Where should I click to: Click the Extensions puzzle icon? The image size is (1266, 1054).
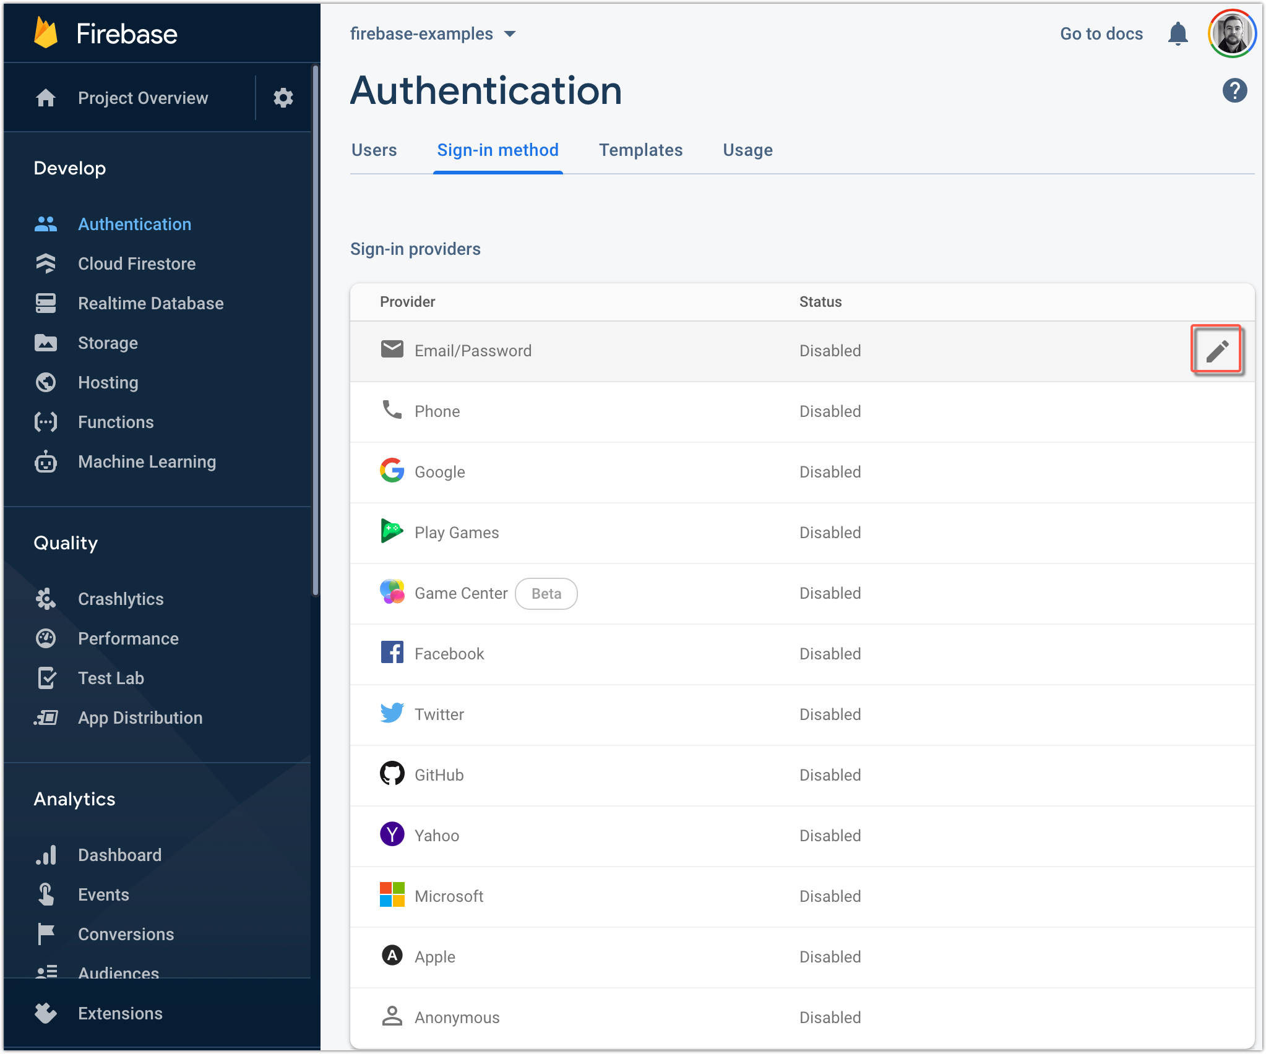46,1013
